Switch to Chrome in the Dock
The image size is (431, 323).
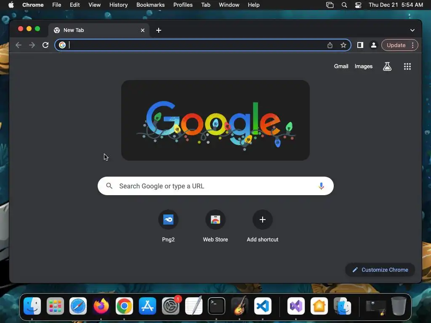pyautogui.click(x=124, y=306)
